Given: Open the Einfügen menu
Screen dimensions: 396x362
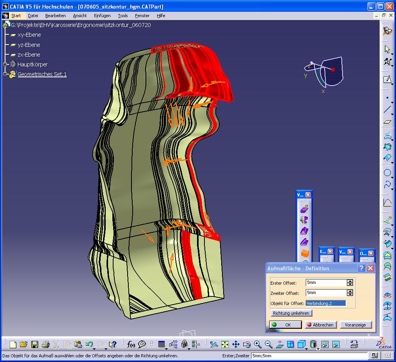Looking at the screenshot, I should (102, 16).
